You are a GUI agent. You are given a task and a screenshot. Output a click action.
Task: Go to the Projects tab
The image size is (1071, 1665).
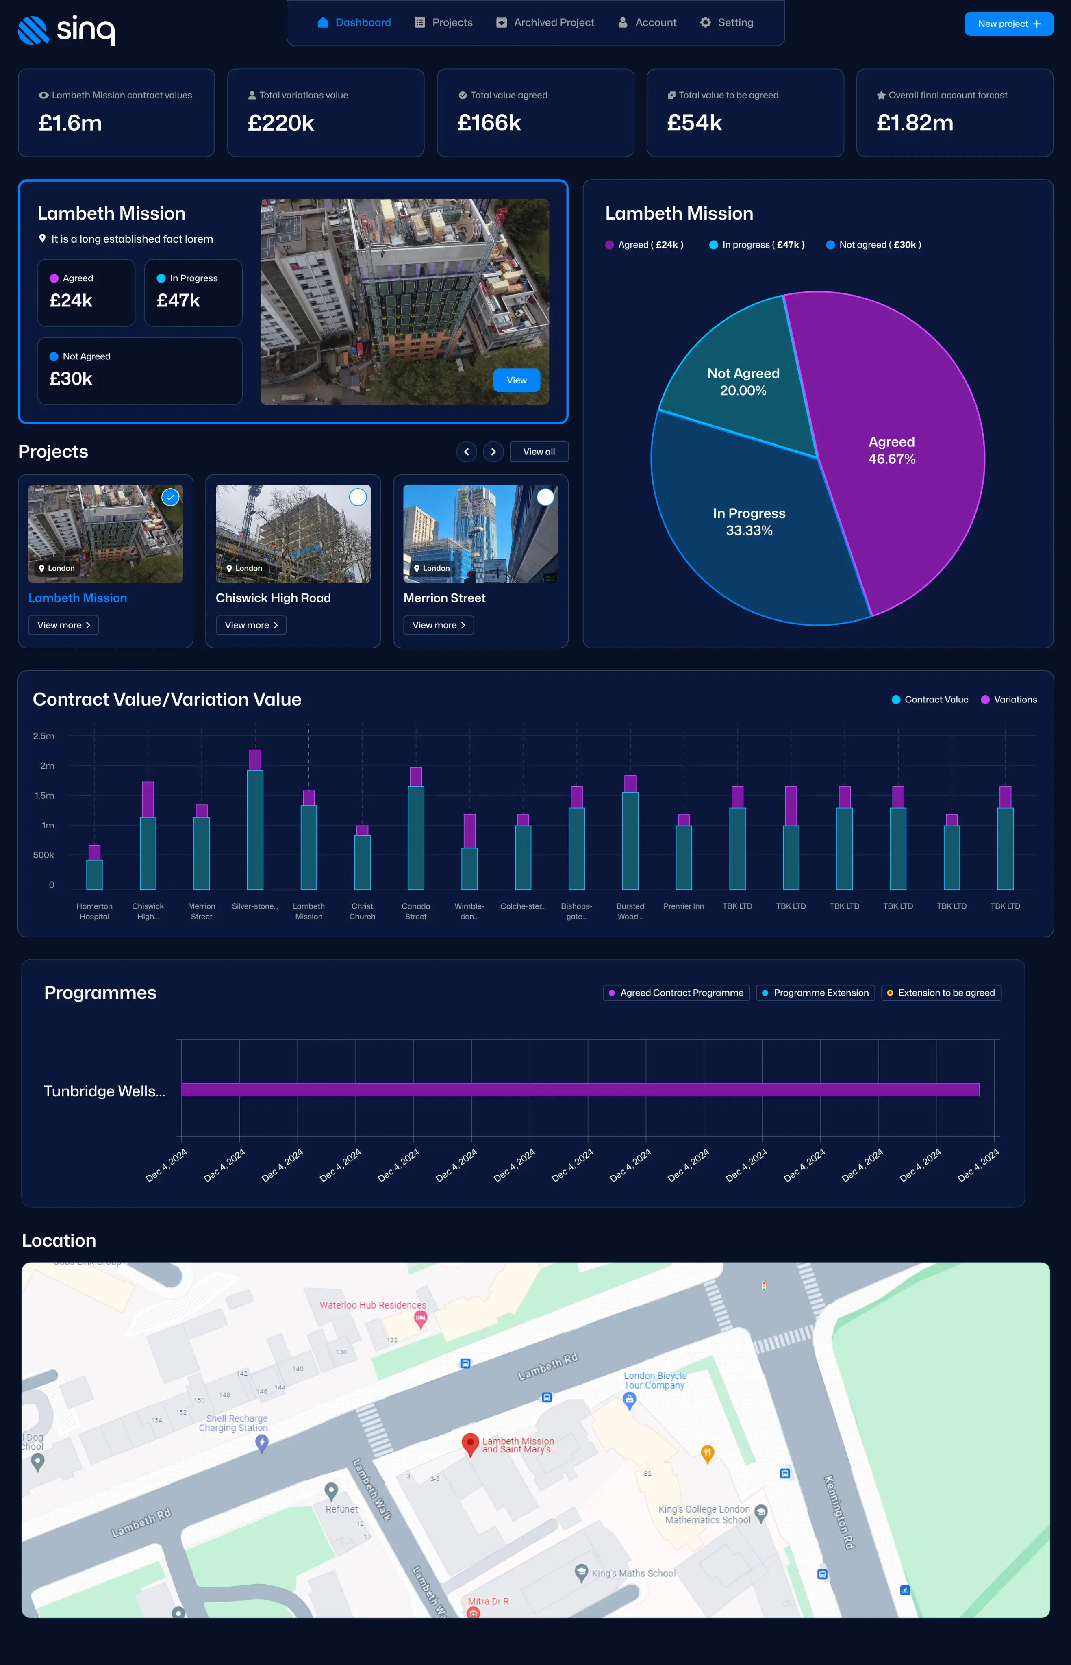click(x=444, y=22)
